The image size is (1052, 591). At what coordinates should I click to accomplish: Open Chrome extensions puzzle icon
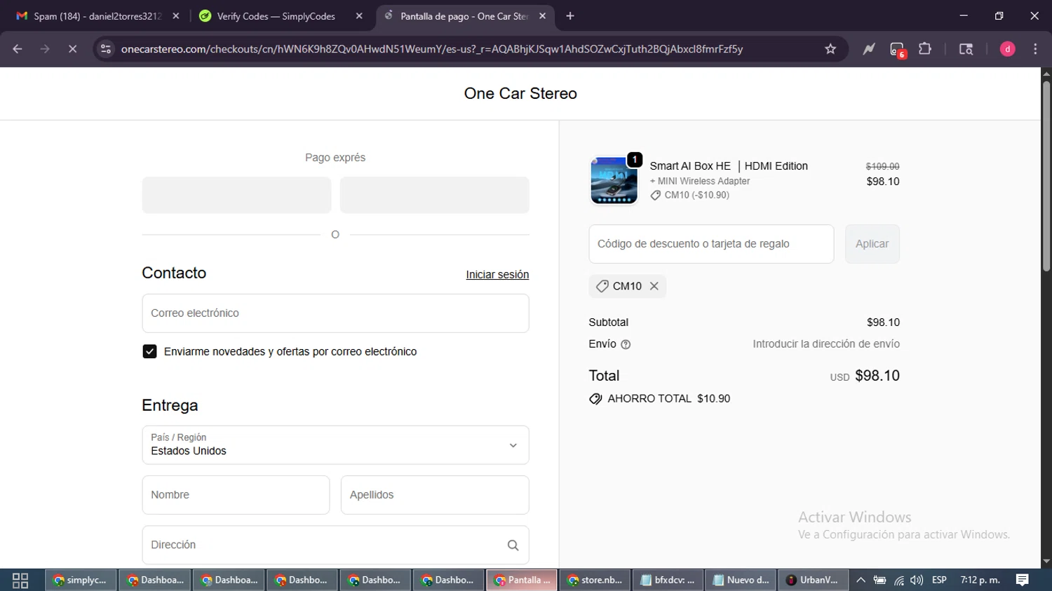click(x=925, y=49)
